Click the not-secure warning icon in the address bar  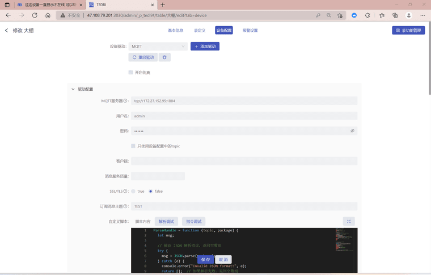pos(63,15)
